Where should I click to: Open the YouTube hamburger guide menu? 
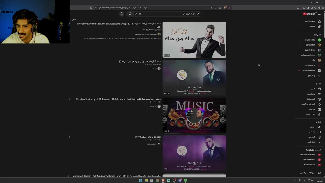tap(319, 14)
